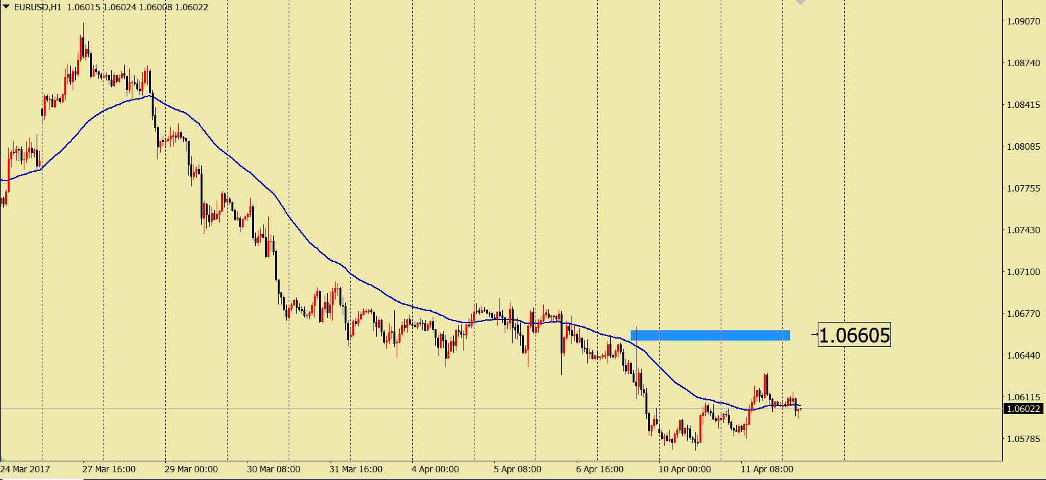Click time axis label 5 Apr 08:00

518,469
